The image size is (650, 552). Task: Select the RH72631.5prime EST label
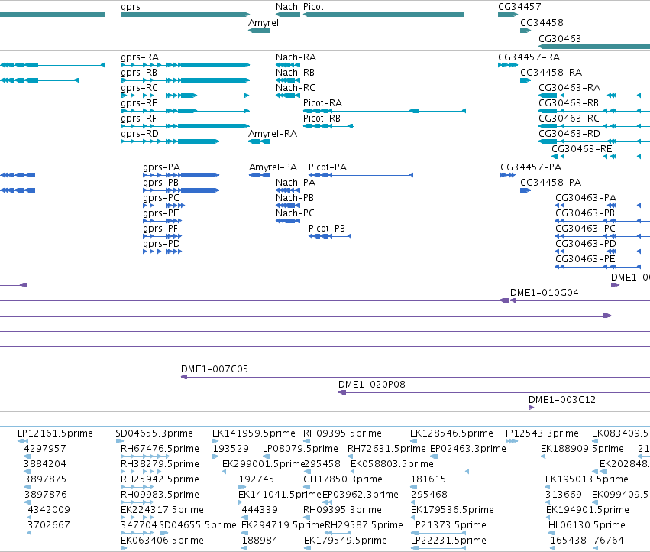coord(386,449)
